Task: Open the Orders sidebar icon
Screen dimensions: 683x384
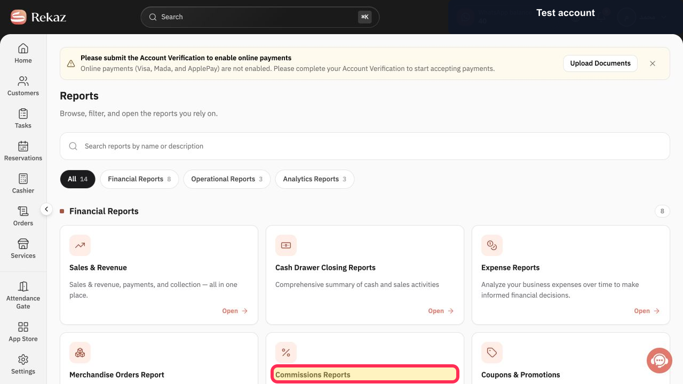Action: click(x=23, y=211)
